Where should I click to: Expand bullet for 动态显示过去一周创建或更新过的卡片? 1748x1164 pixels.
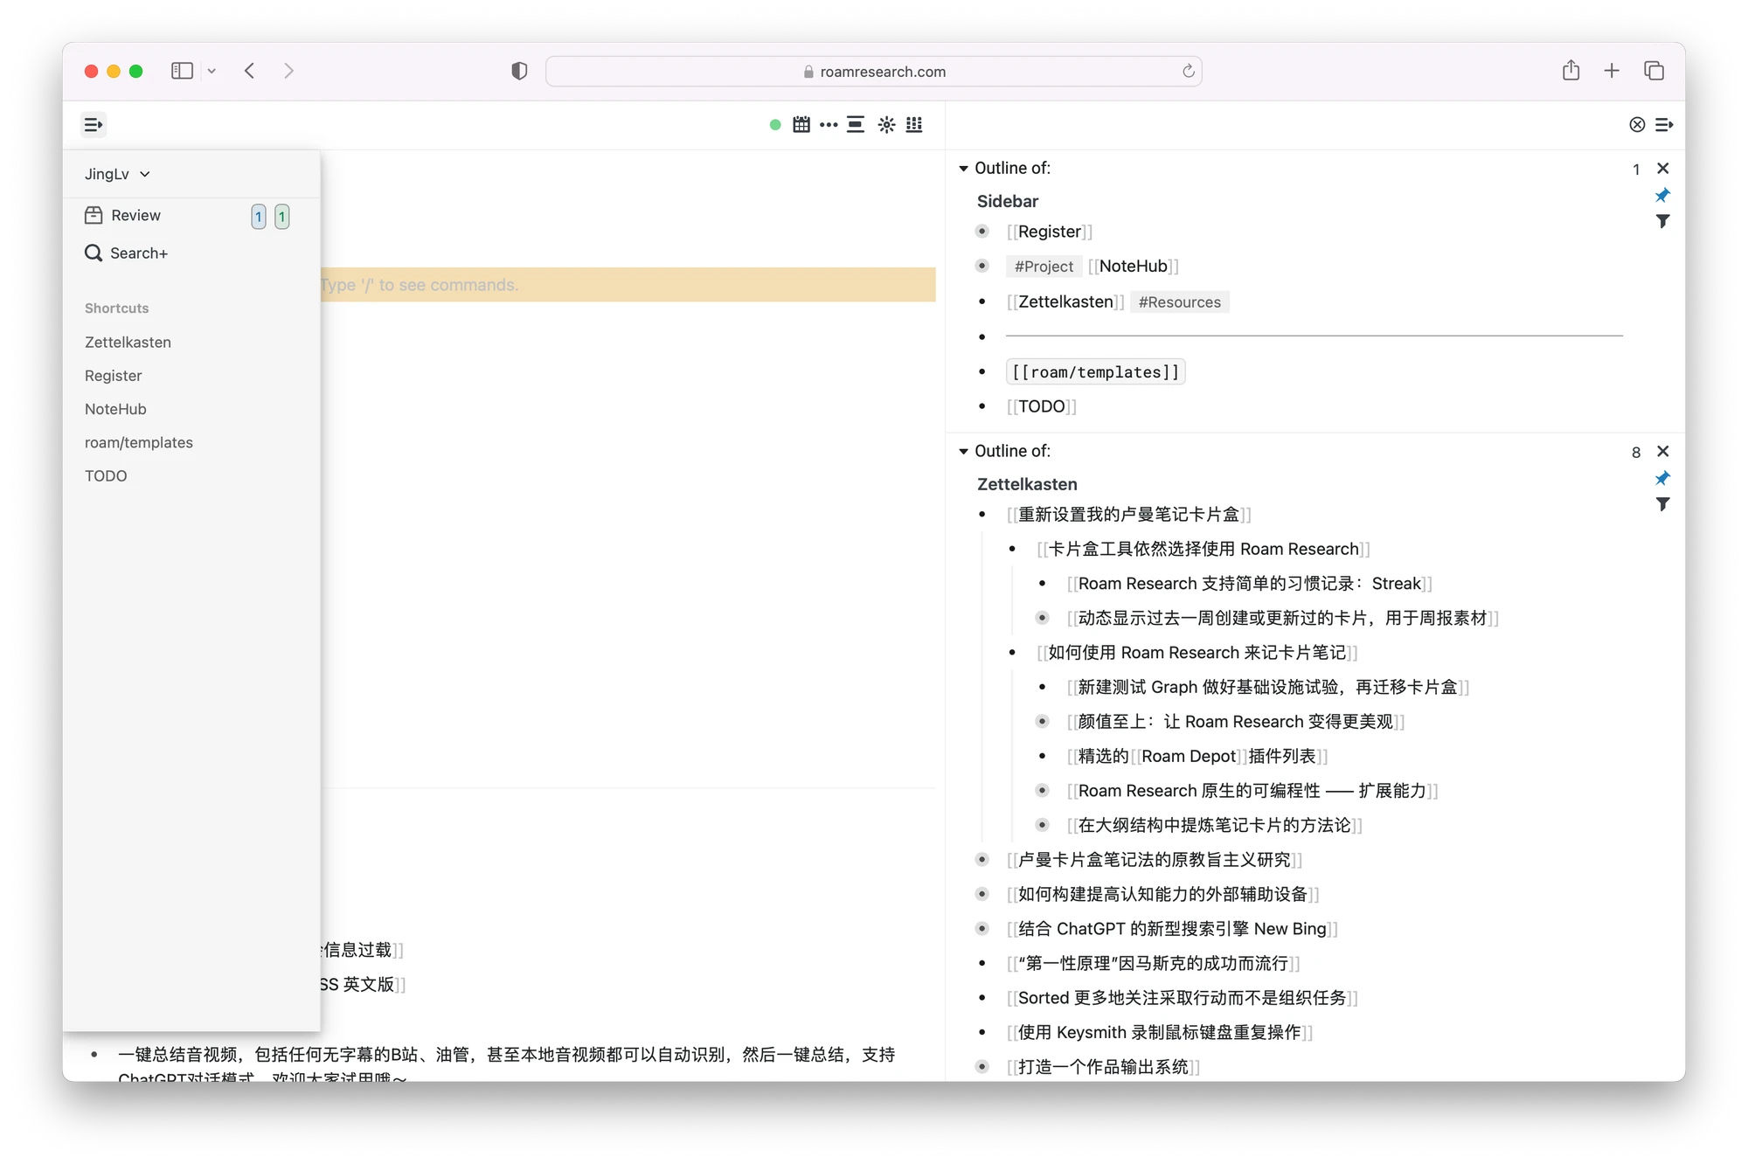(1043, 618)
